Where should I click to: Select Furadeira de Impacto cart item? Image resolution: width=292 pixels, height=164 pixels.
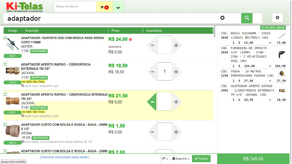pyautogui.click(x=253, y=57)
